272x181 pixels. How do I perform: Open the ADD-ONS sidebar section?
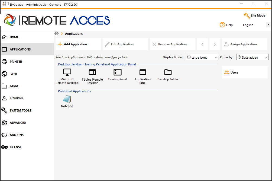[27, 135]
